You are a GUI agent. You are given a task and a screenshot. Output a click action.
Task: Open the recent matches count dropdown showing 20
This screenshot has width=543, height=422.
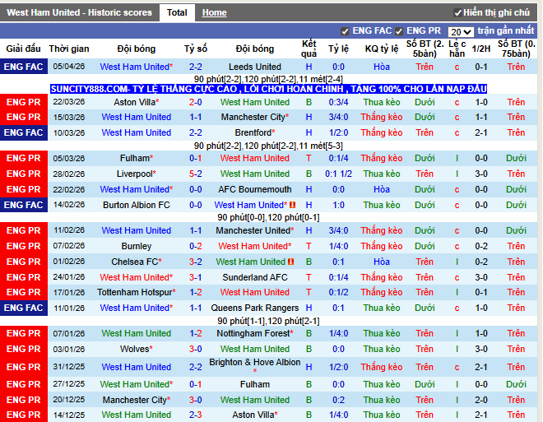click(461, 31)
